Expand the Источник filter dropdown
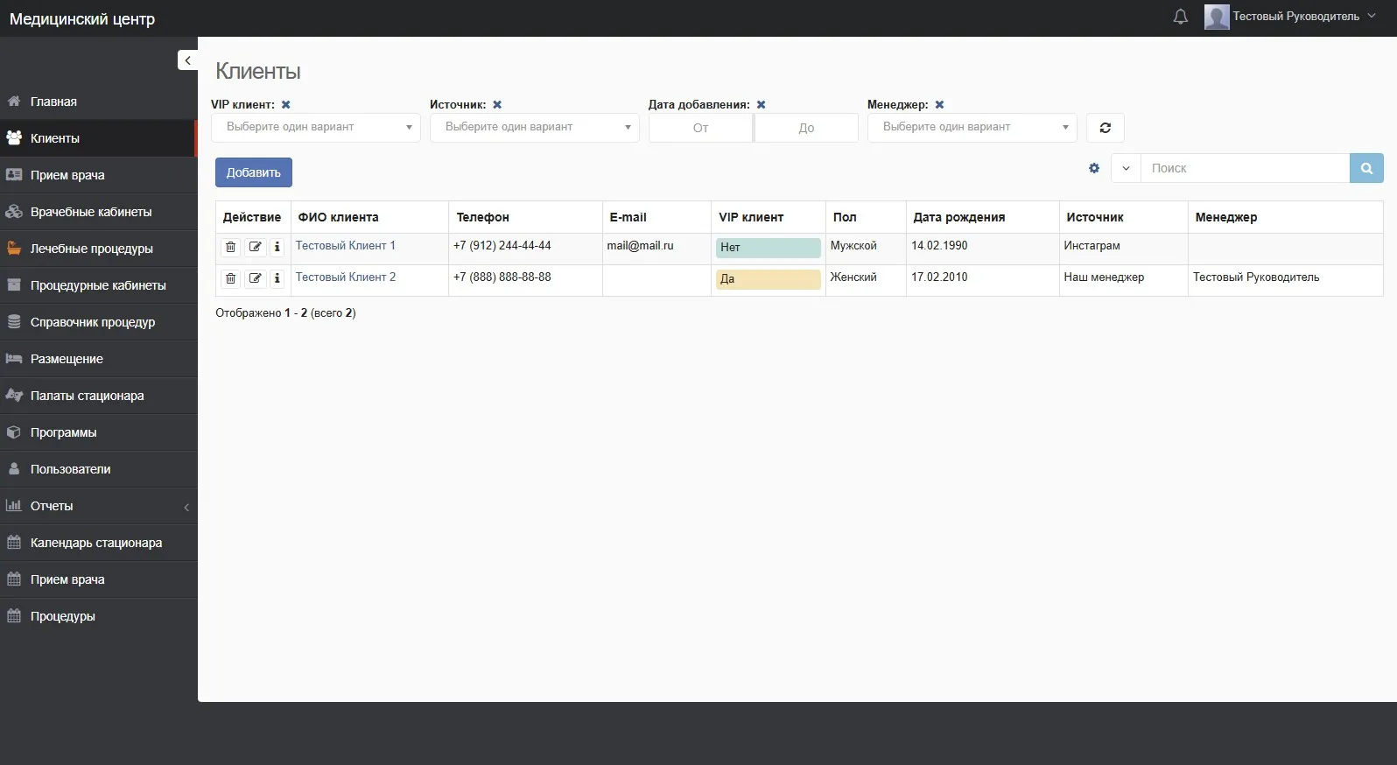This screenshot has width=1397, height=765. click(x=534, y=128)
